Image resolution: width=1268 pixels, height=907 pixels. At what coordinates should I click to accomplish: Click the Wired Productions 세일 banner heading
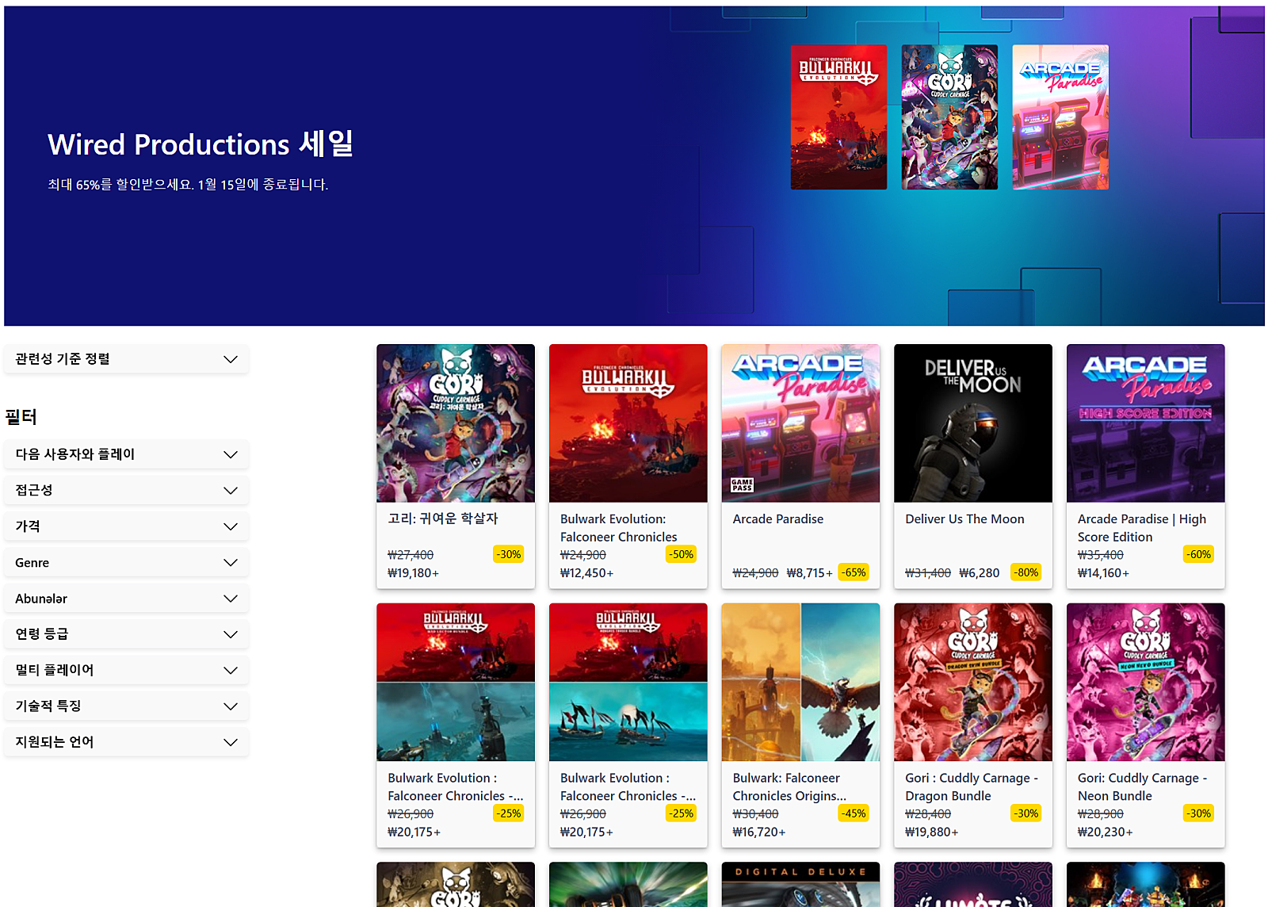pyautogui.click(x=201, y=144)
